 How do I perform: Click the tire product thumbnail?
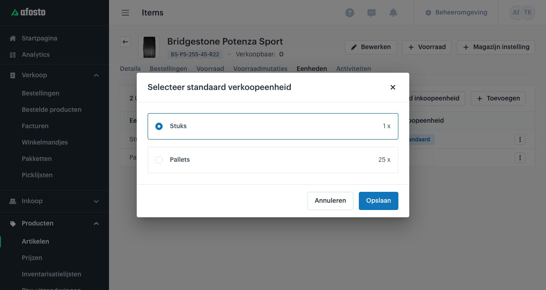(x=149, y=47)
